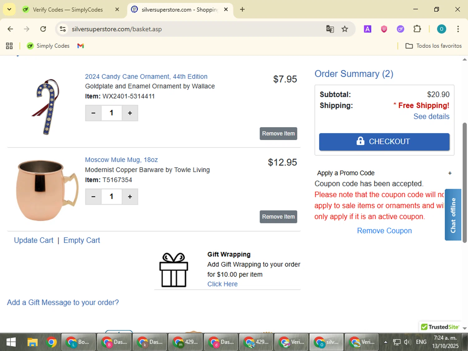468x351 pixels.
Task: Open the Gmail bookmark icon
Action: pos(80,46)
